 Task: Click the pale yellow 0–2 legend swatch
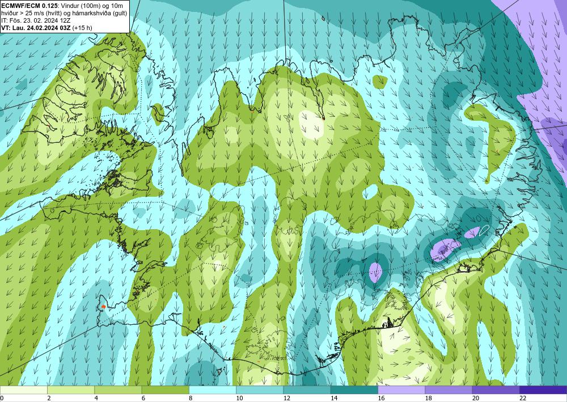[23, 390]
